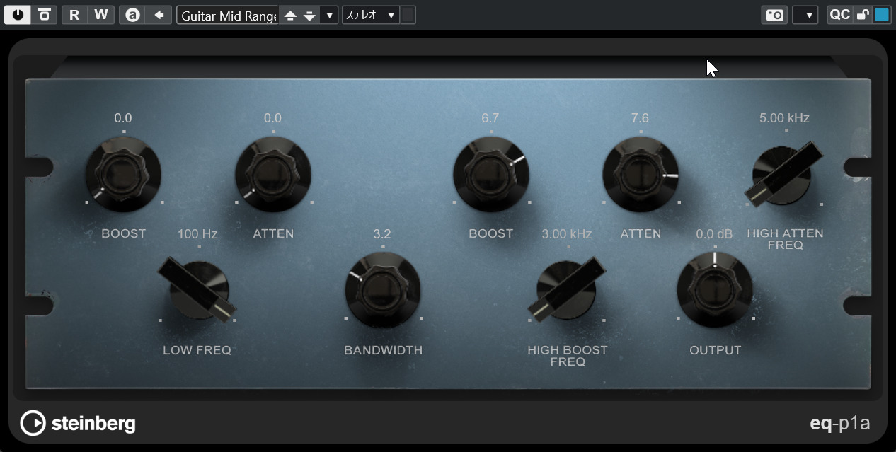Click the BANDWIDTH knob

pos(383,290)
